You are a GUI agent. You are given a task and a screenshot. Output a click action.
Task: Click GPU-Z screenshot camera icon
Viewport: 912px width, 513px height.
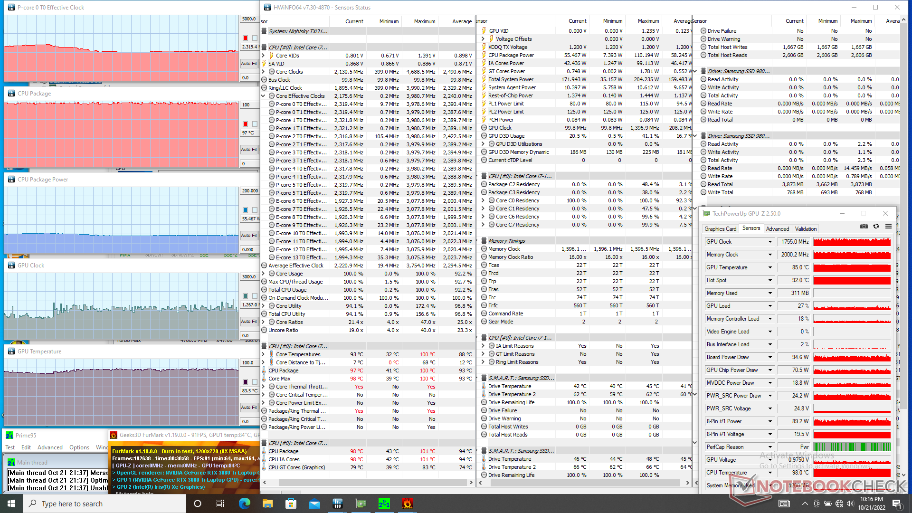864,227
